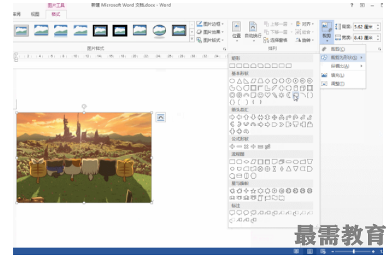Choose the four-way arrow shape
The width and height of the screenshot is (390, 260).
(x=274, y=117)
